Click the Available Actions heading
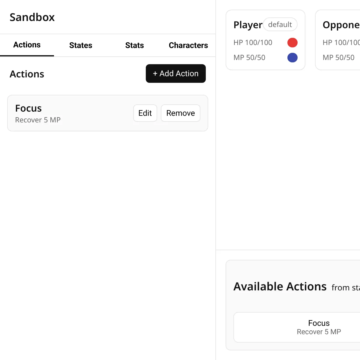 tap(280, 286)
